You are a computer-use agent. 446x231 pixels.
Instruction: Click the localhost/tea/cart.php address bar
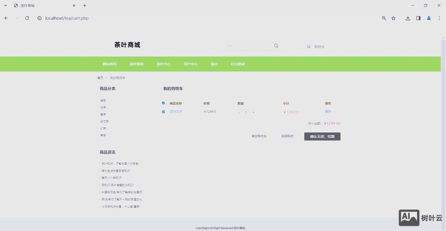point(67,18)
